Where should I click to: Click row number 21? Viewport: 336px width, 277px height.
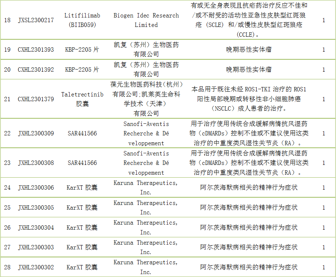click(7, 99)
